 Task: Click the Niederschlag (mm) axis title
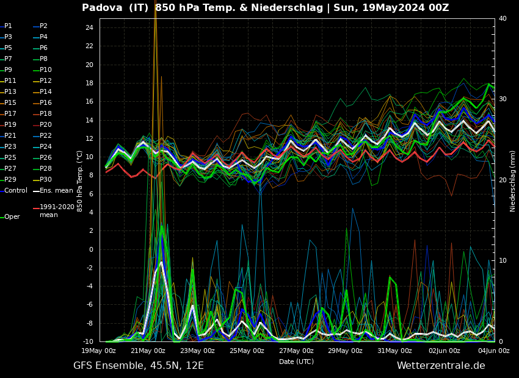tap(513, 181)
